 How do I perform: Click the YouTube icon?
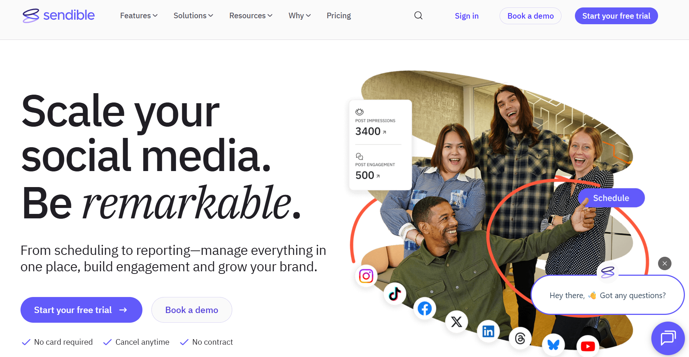[x=588, y=346]
